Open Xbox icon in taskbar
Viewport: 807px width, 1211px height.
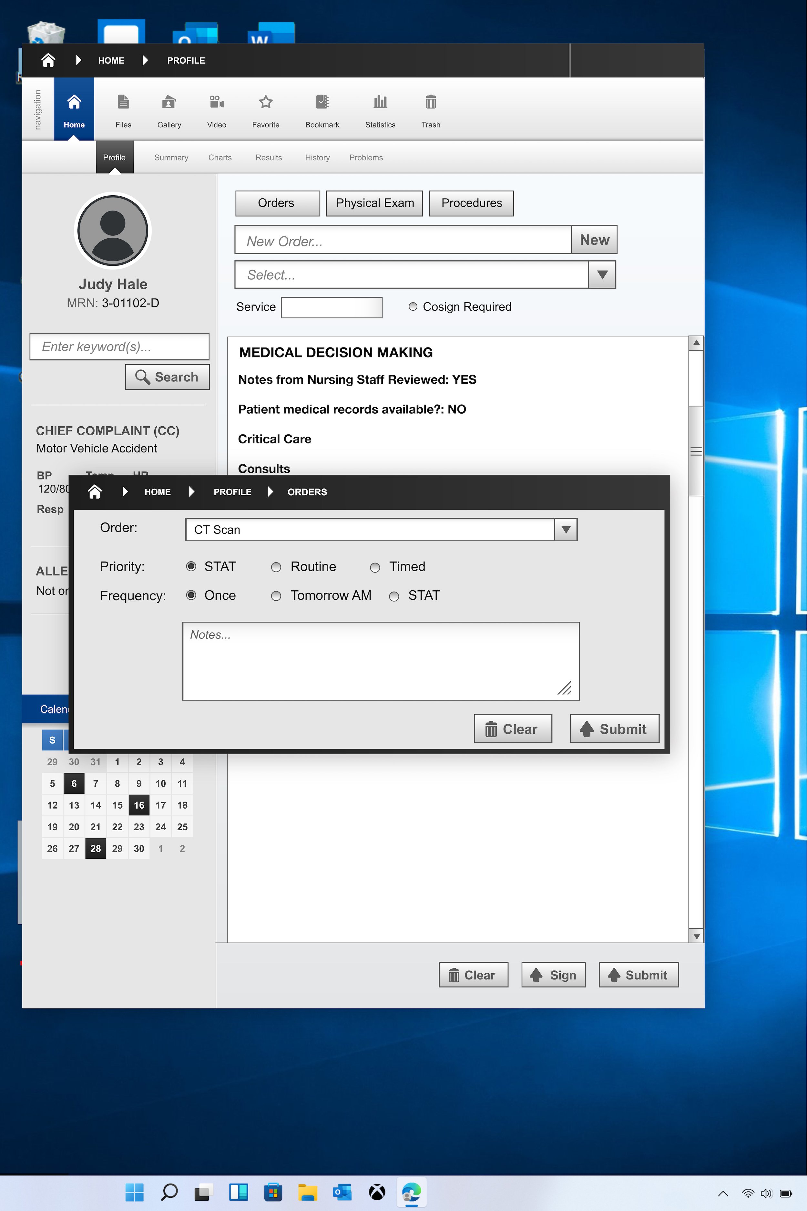point(377,1192)
